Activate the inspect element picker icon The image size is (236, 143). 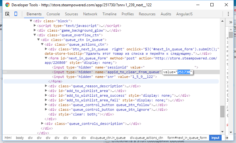pos(8,14)
